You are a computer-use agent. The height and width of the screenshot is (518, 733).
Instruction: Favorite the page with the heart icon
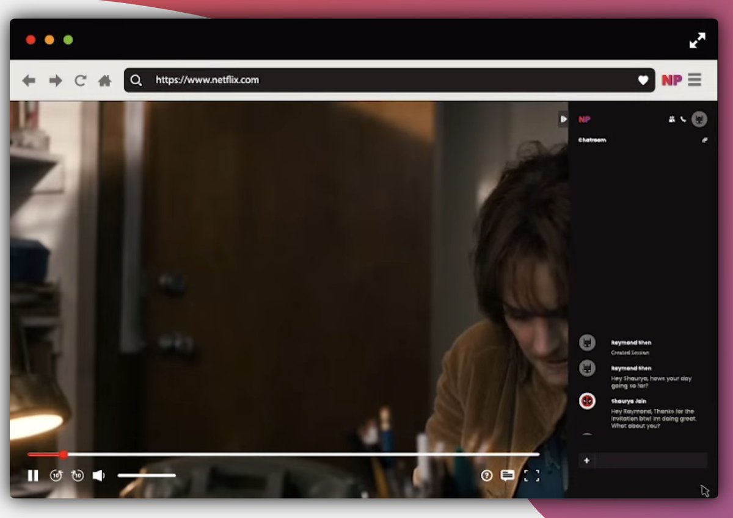tap(643, 80)
